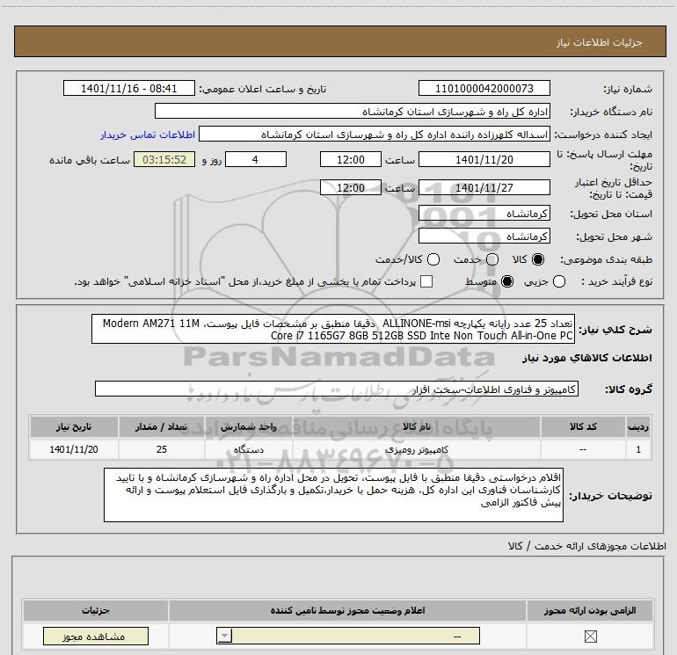677x655 pixels.
Task: Click the نام کالا column header
Action: point(417,426)
